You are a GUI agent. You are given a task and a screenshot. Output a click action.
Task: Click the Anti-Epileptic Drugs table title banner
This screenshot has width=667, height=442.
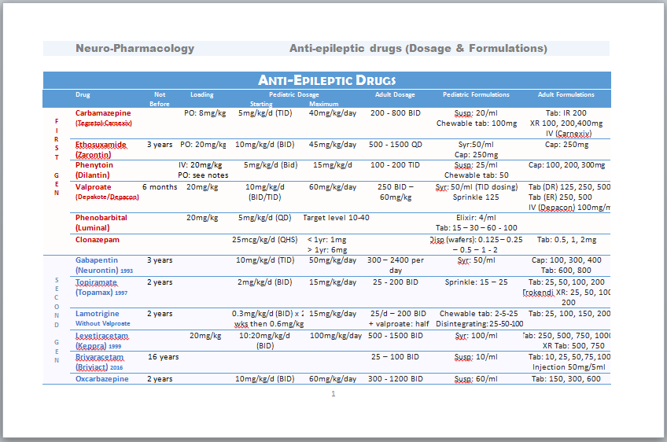pos(326,80)
